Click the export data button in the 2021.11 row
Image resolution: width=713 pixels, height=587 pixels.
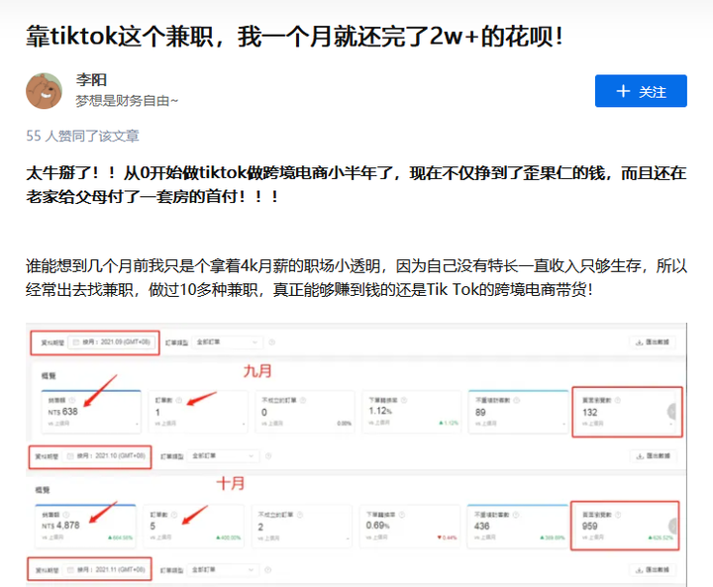653,570
